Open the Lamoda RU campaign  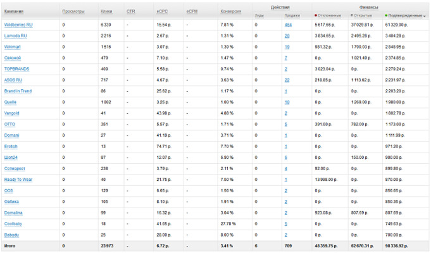(x=15, y=35)
